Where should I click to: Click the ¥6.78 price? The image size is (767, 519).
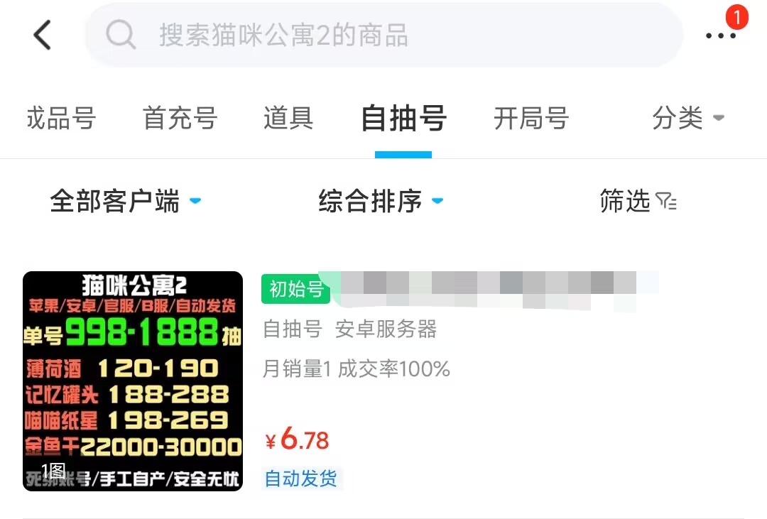point(297,439)
